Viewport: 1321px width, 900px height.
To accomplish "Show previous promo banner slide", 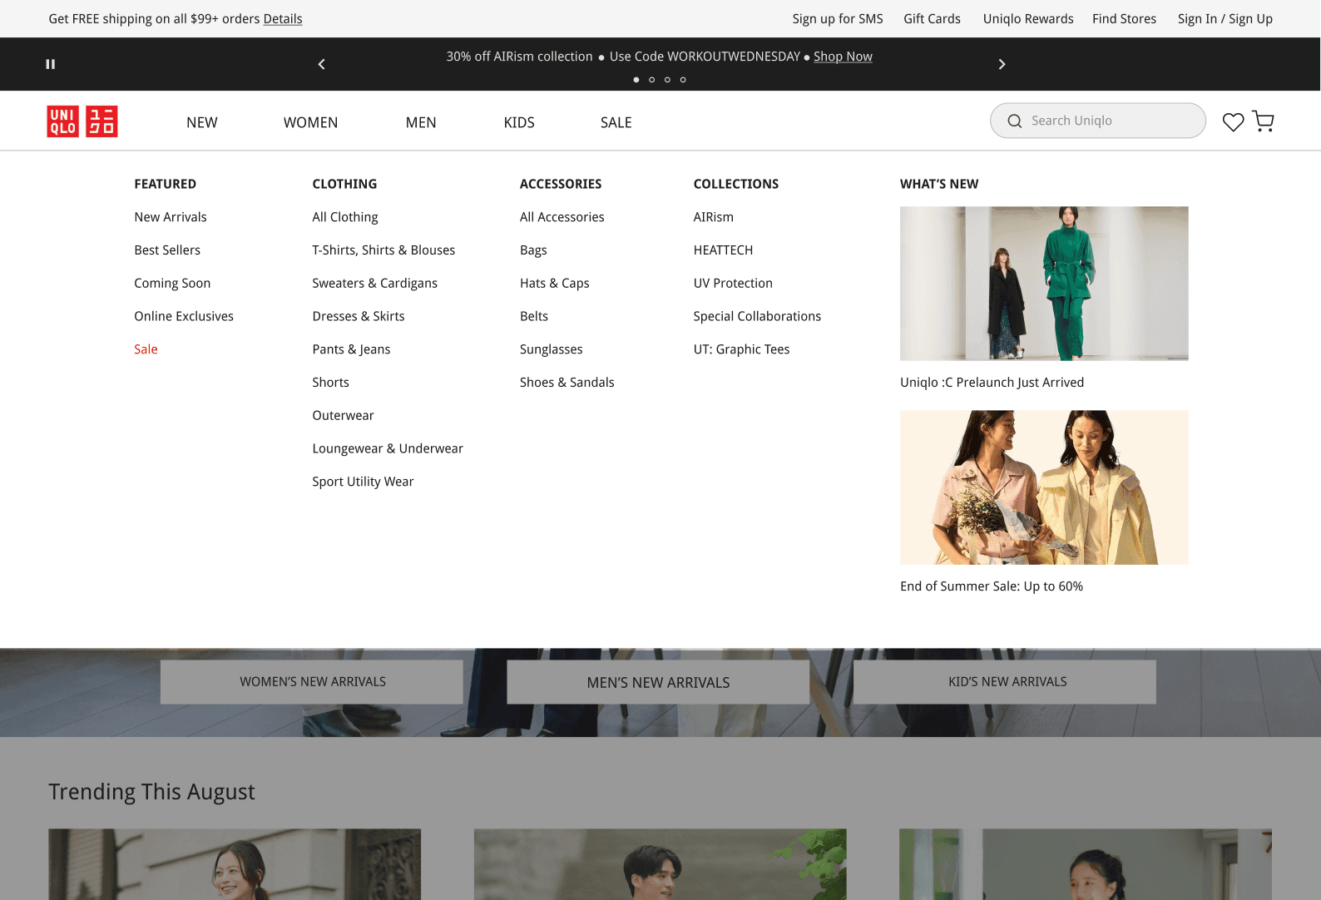I will click(x=322, y=64).
